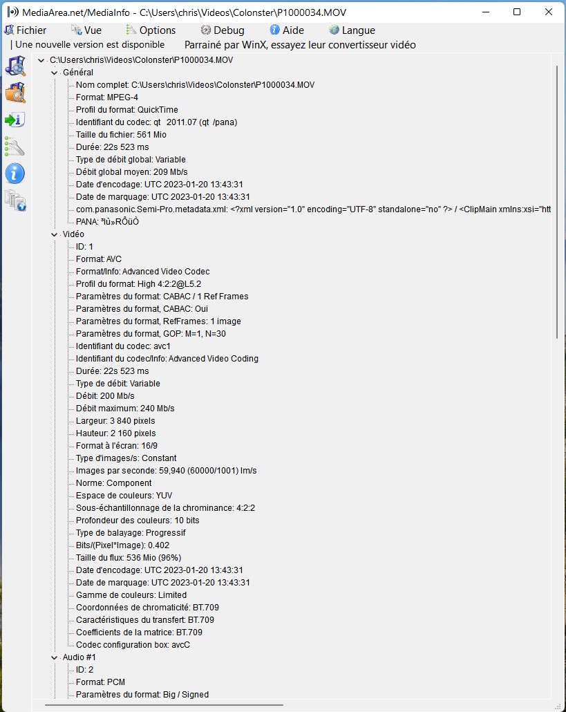Click the open folder icon in the sidebar
This screenshot has height=712, width=566.
[x=15, y=93]
